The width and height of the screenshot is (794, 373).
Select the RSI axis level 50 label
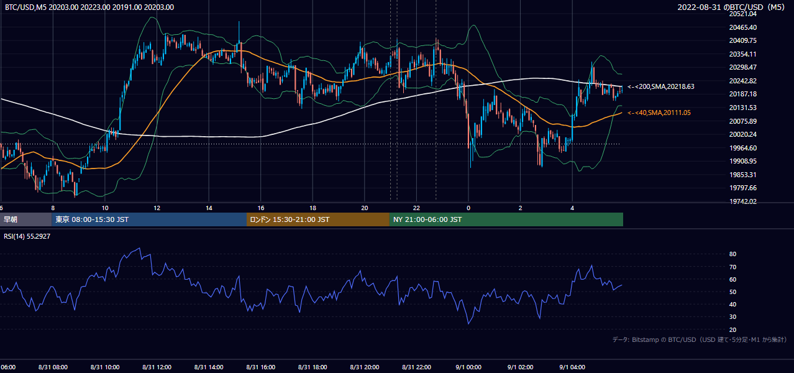click(732, 292)
